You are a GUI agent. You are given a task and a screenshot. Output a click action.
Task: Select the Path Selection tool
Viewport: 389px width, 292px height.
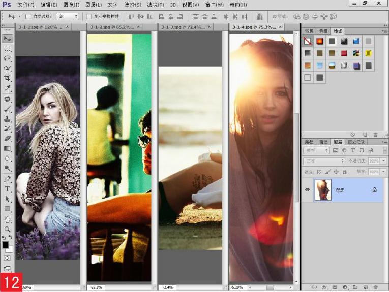[7, 199]
